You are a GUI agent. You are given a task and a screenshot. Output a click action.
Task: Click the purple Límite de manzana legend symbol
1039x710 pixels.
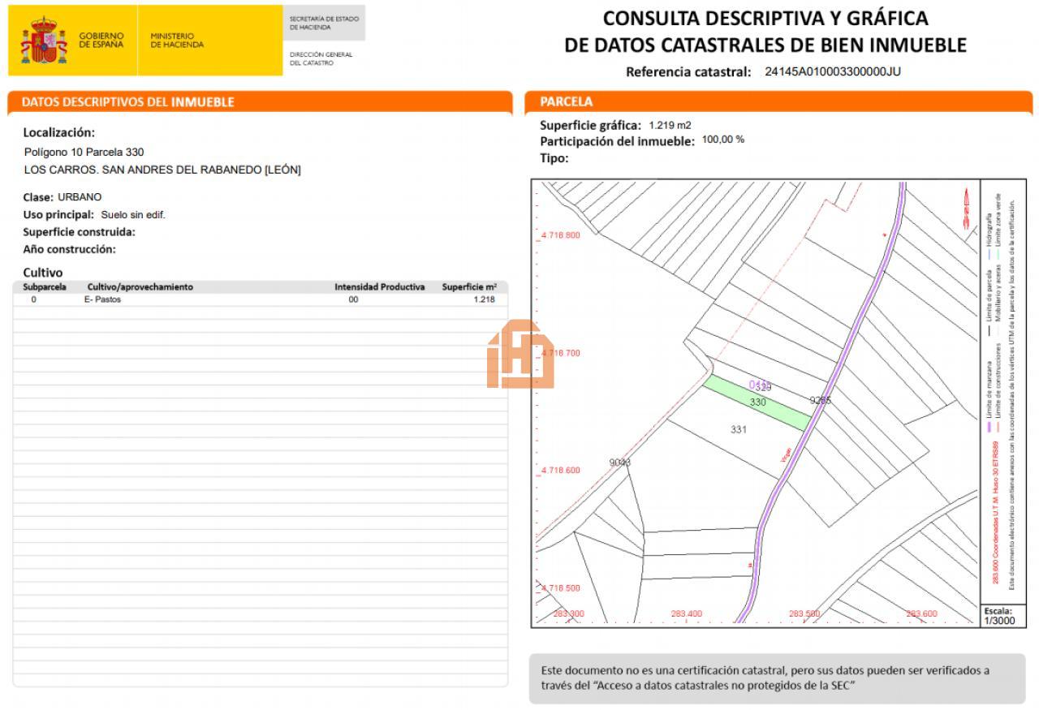coord(989,427)
